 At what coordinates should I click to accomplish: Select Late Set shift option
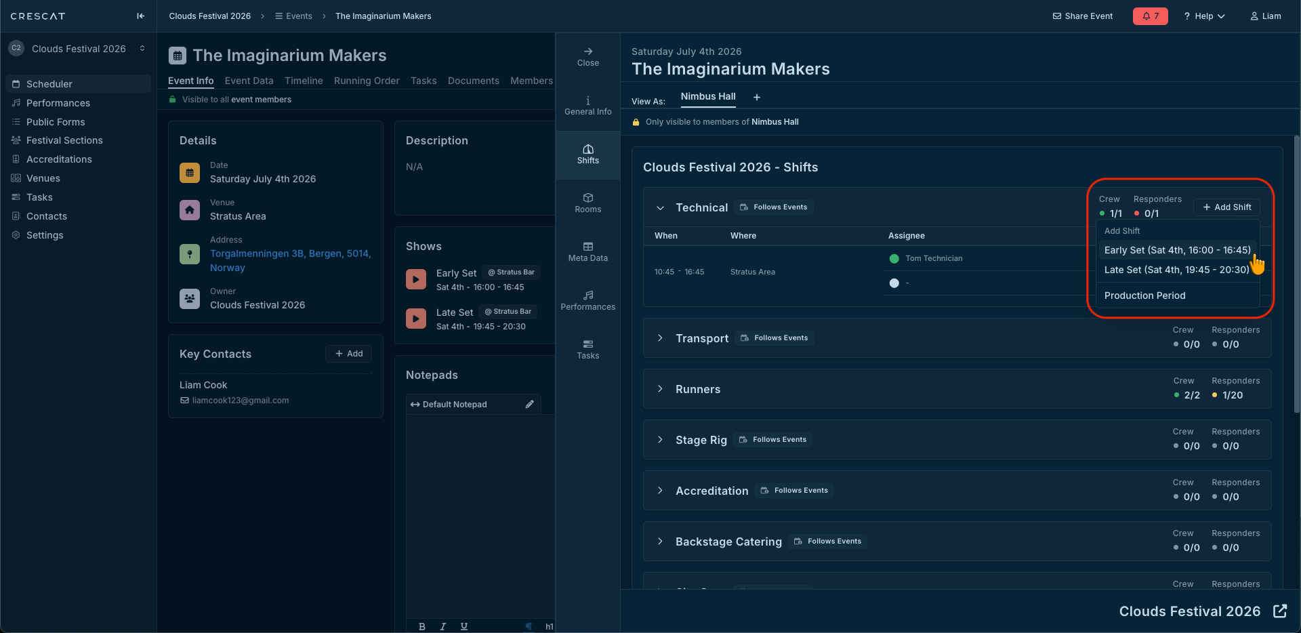coord(1176,270)
